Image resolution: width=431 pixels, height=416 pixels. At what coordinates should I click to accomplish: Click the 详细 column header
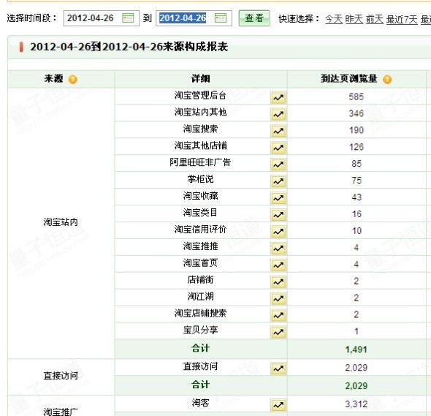201,79
